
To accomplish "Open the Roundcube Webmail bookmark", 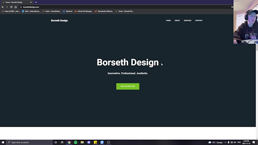I will click(104, 11).
